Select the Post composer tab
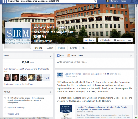This screenshot has height=119, width=138. pyautogui.click(x=61, y=56)
